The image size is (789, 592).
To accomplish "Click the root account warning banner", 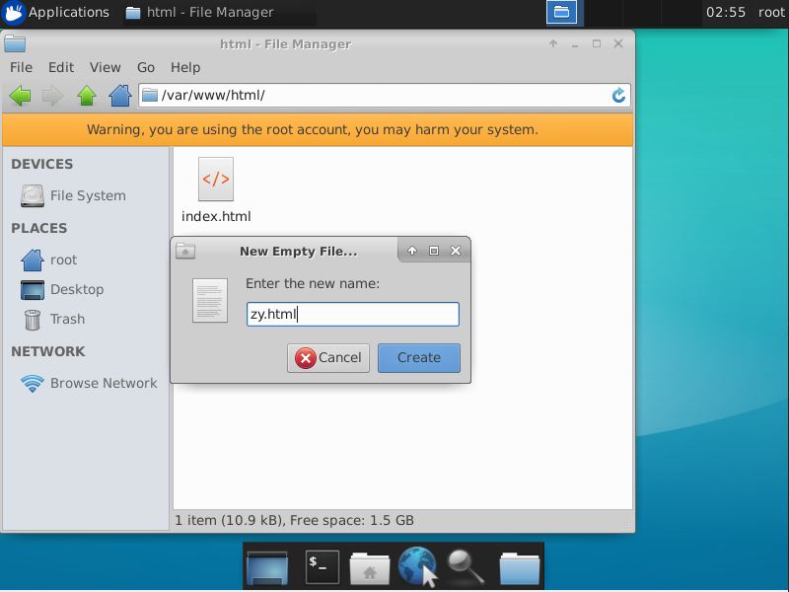I will pos(318,130).
